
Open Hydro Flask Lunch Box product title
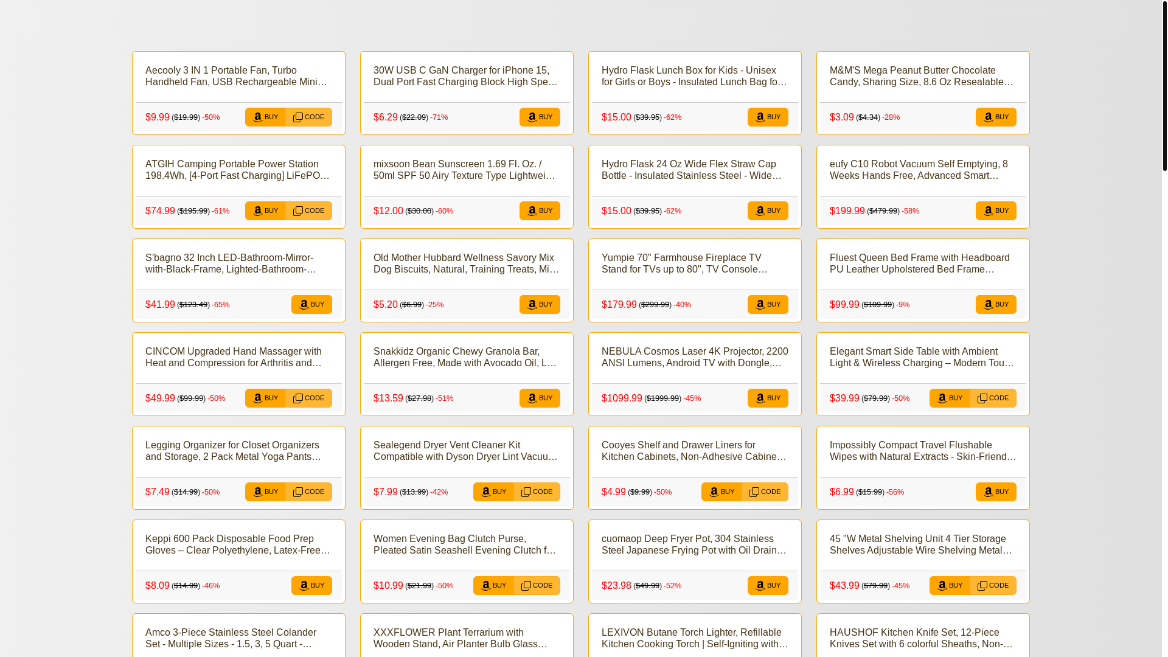695,76
